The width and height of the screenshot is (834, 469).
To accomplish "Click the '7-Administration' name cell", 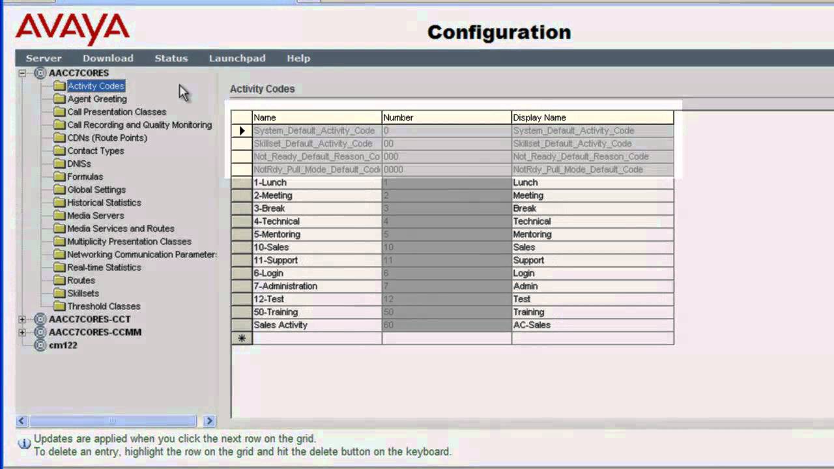I will pyautogui.click(x=317, y=286).
